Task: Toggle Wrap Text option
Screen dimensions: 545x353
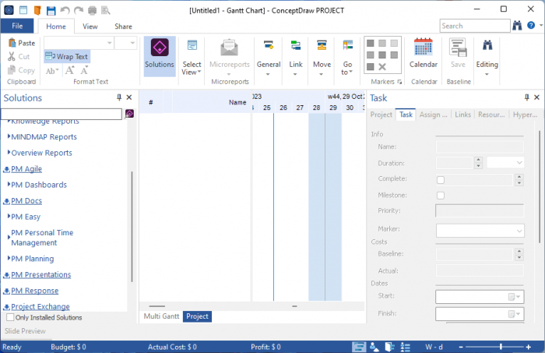Action: [67, 56]
